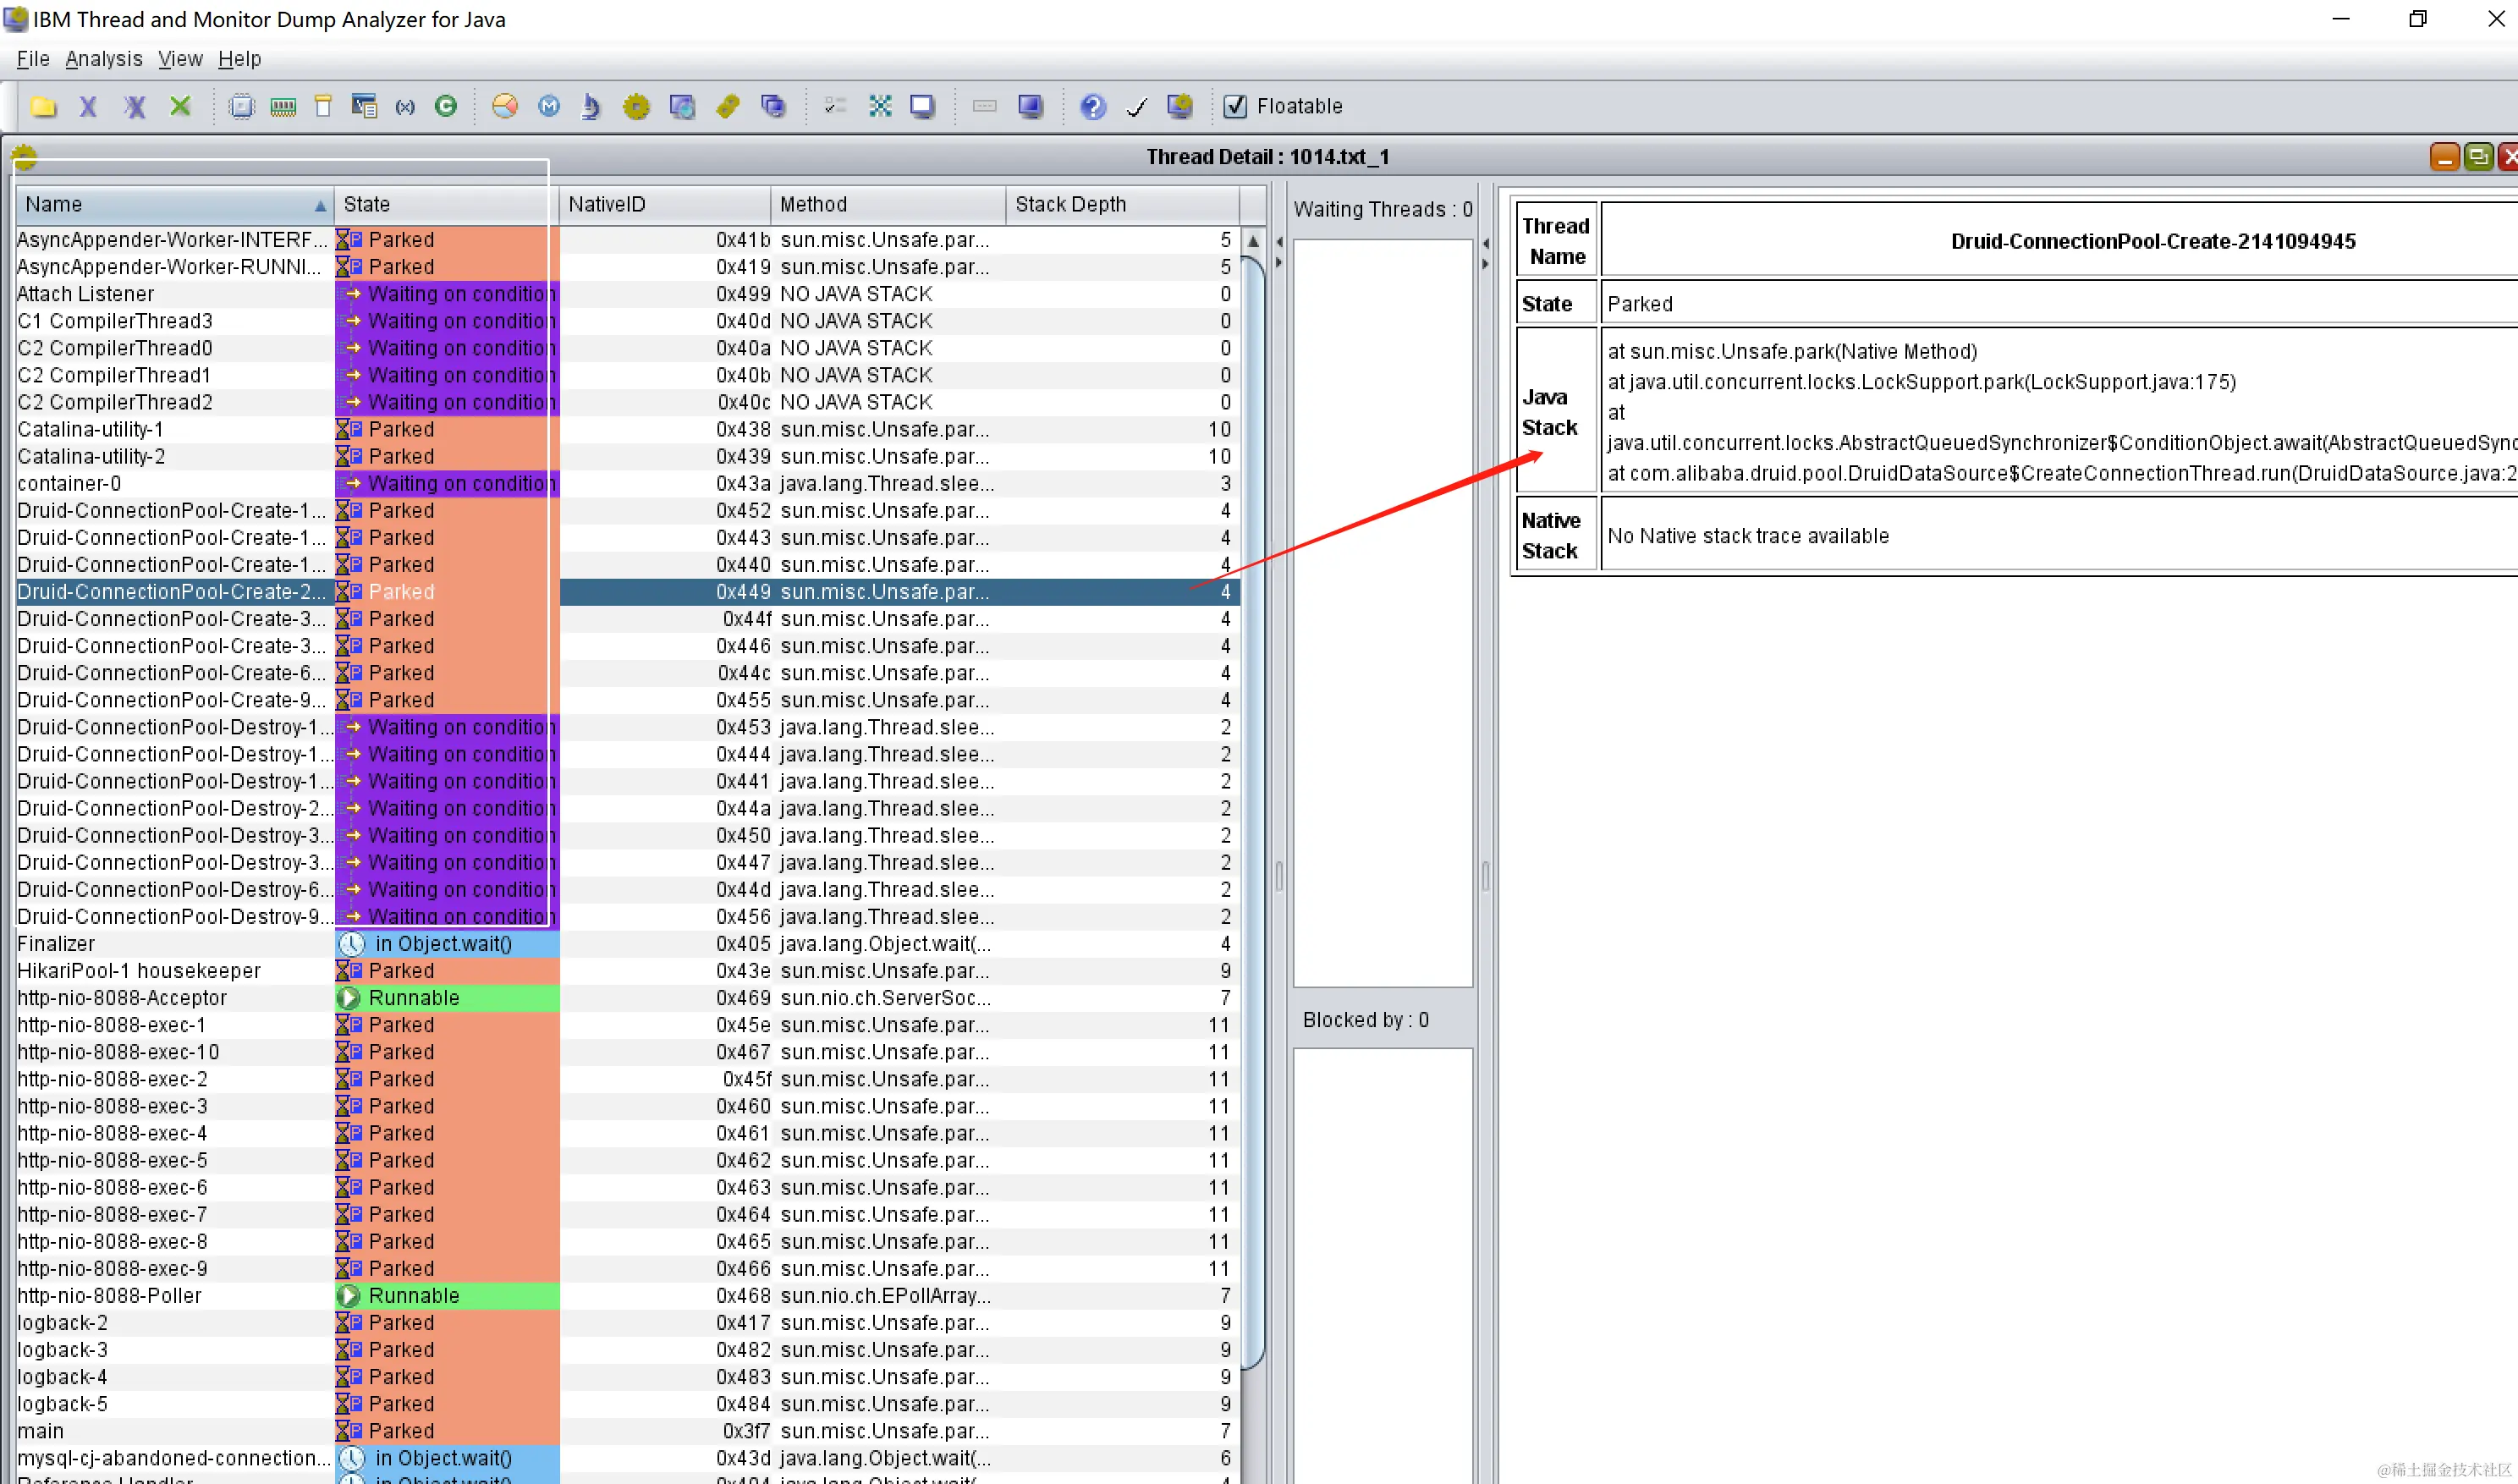Click the pie chart toolbar icon
The width and height of the screenshot is (2518, 1484).
(x=505, y=106)
